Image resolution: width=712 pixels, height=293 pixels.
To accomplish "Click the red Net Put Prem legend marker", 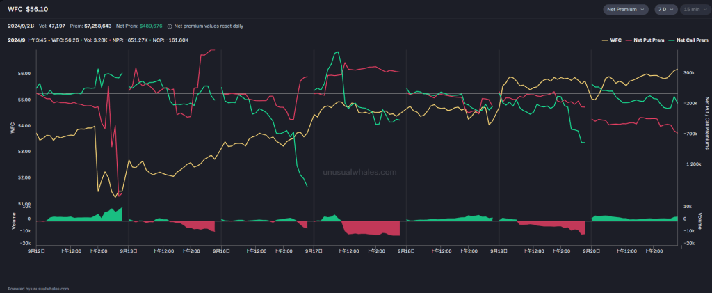I will (629, 40).
